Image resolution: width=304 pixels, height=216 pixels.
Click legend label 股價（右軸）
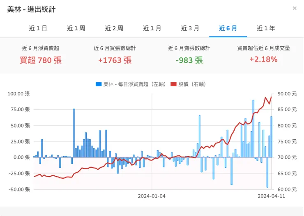pos(192,84)
